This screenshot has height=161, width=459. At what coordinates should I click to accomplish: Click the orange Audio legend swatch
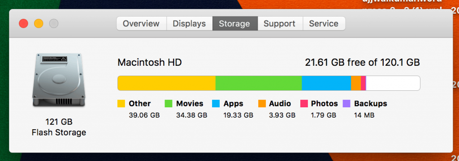click(x=262, y=103)
